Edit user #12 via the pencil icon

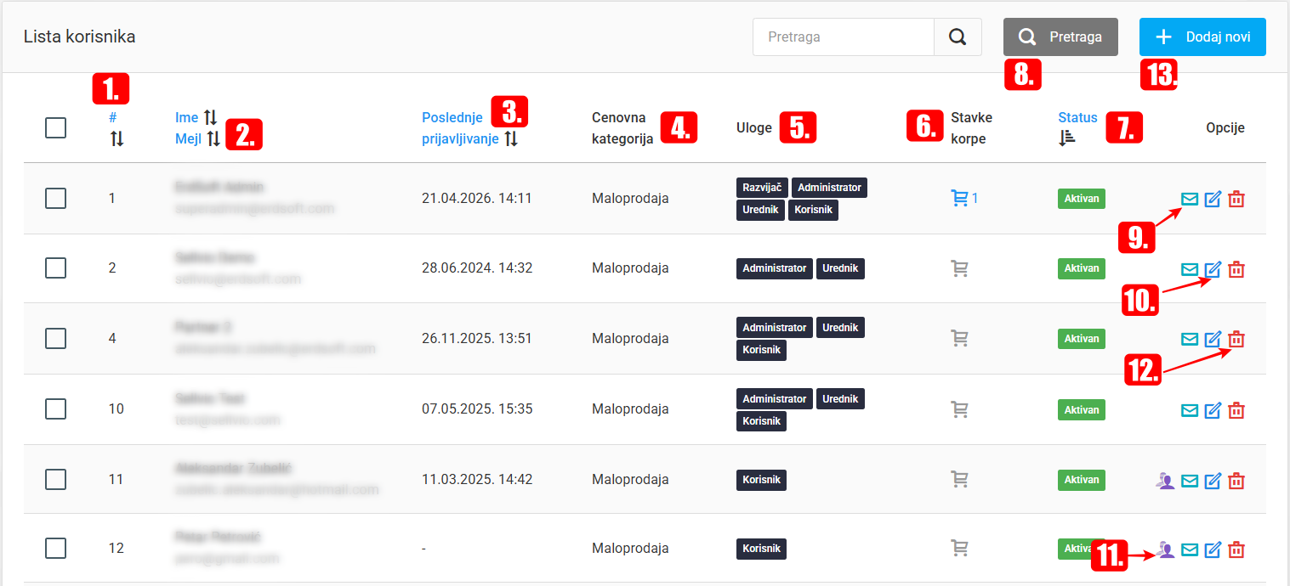(x=1213, y=549)
